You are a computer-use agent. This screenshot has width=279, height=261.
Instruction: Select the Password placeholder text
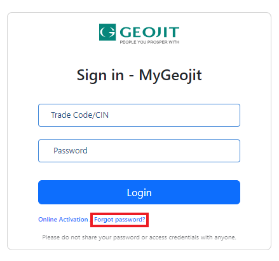[x=71, y=151]
